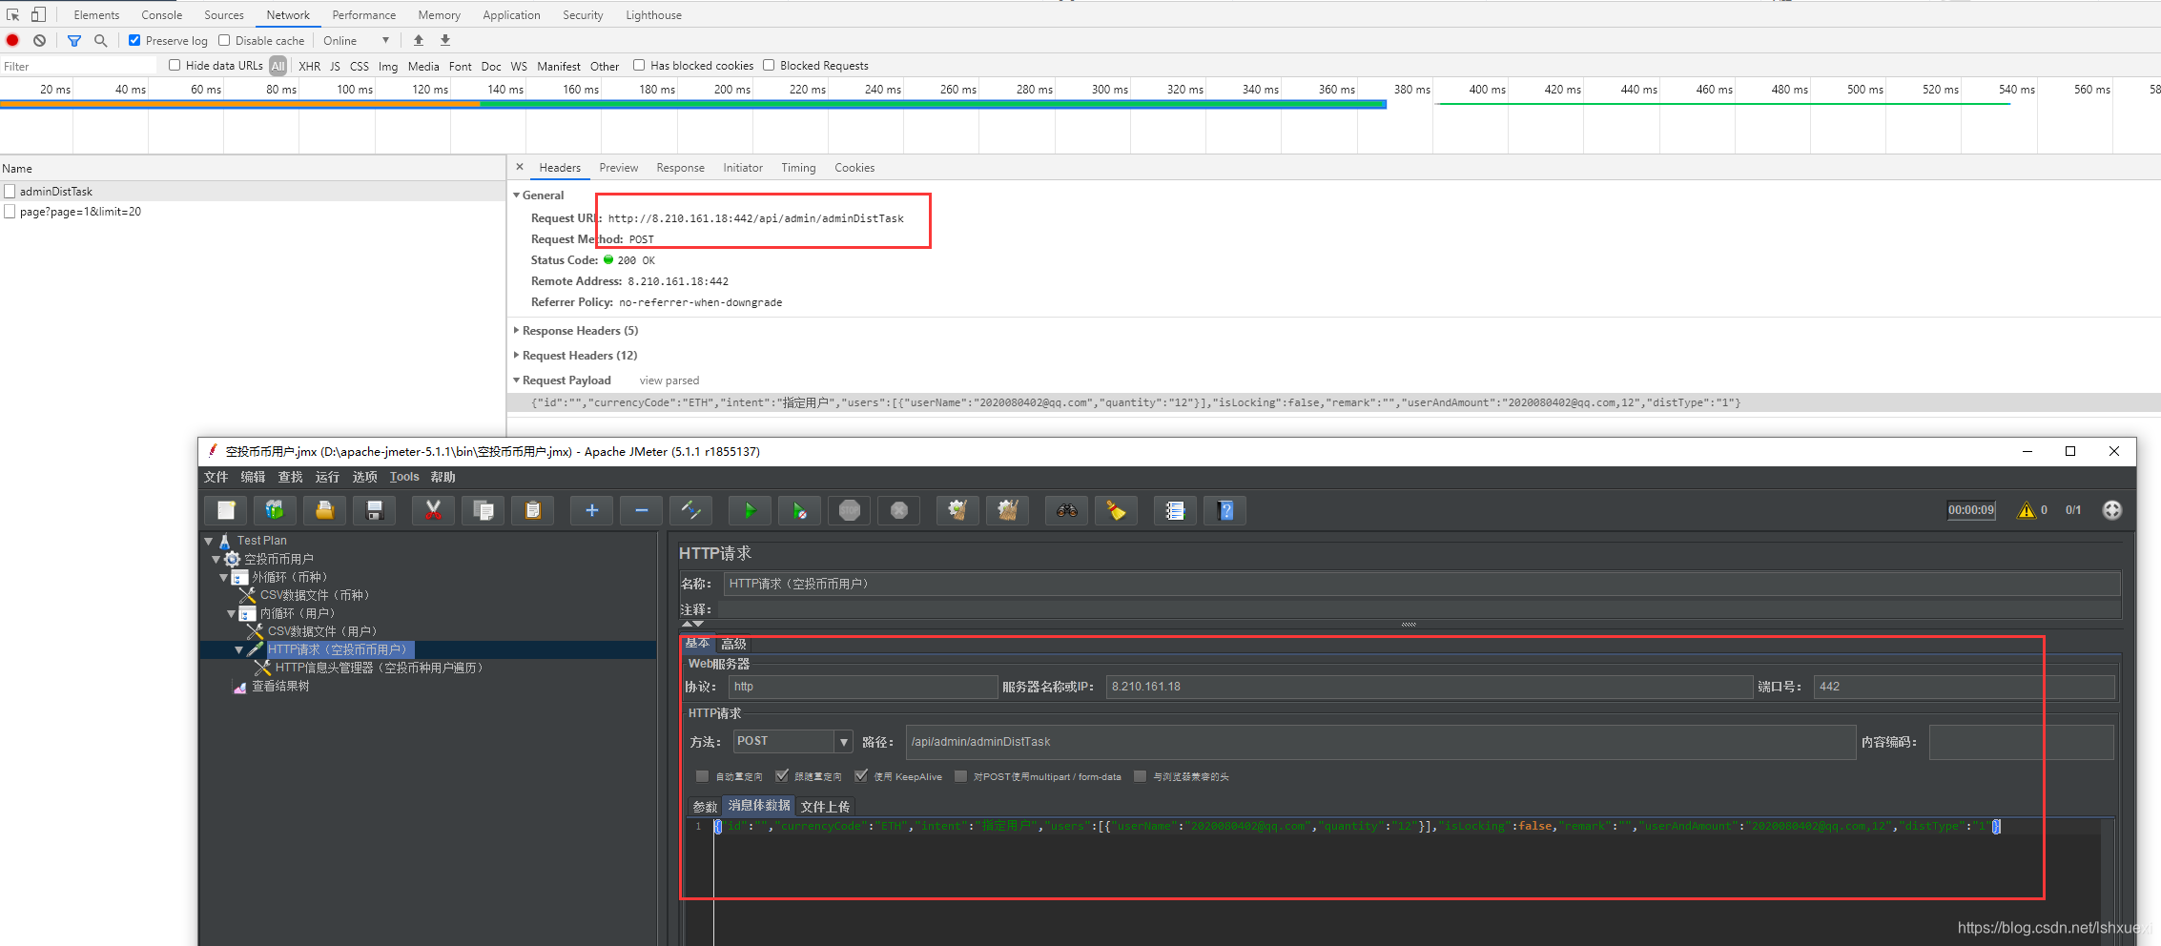Open the Timing tab
2161x946 pixels.
798,167
